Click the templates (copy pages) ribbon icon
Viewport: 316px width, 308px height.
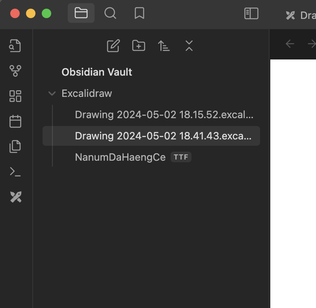(x=15, y=147)
